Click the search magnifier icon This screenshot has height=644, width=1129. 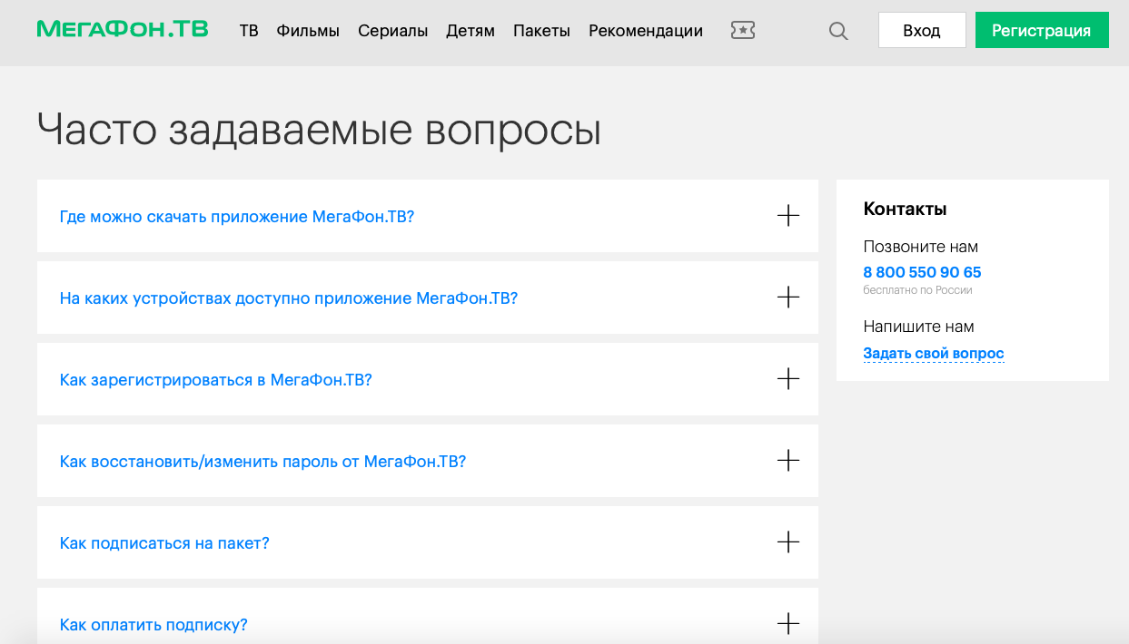coord(838,31)
